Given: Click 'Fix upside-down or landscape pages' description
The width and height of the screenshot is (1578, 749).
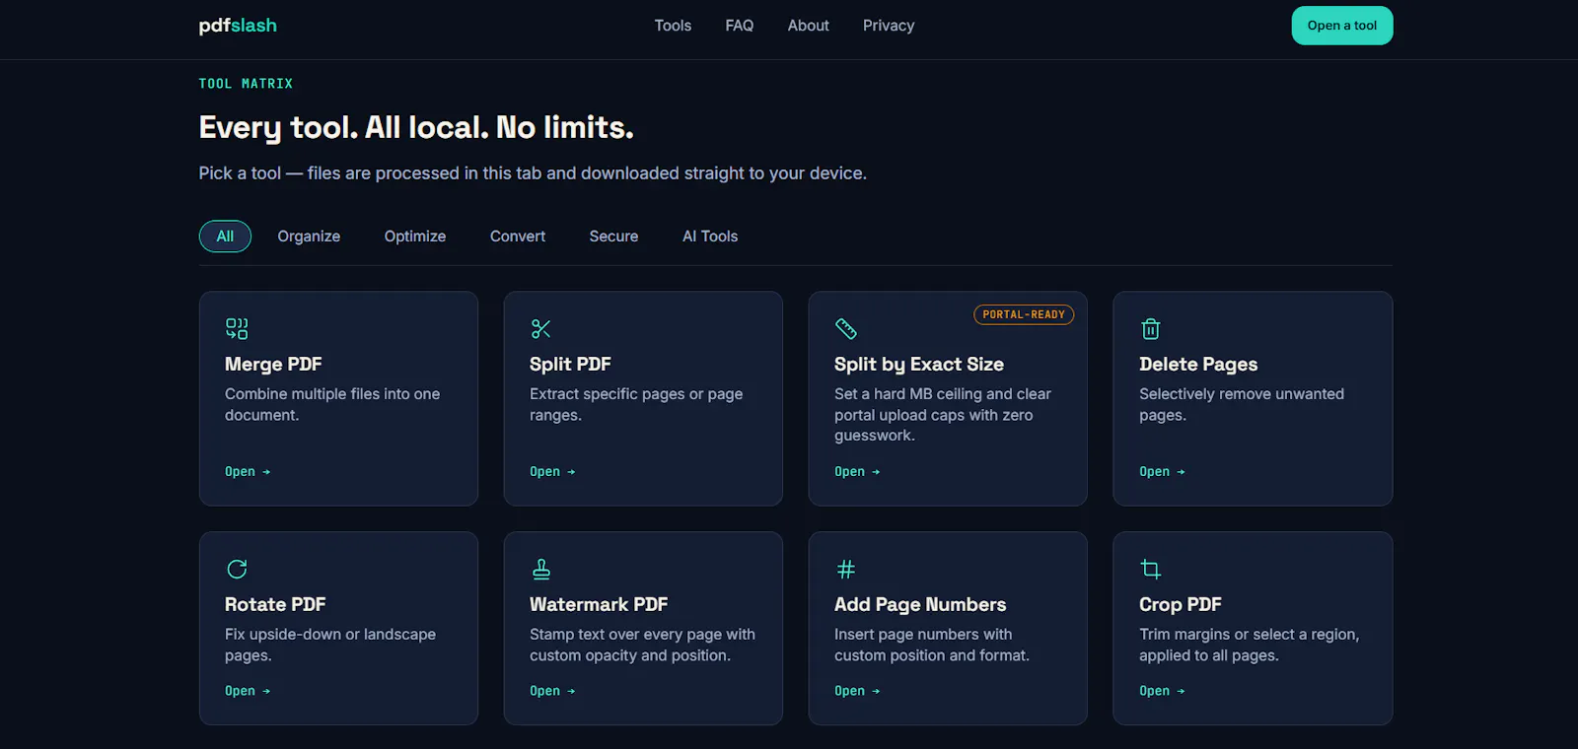Looking at the screenshot, I should [x=330, y=645].
